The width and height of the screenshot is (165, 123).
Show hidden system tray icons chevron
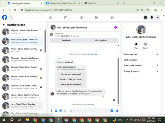tap(127, 120)
